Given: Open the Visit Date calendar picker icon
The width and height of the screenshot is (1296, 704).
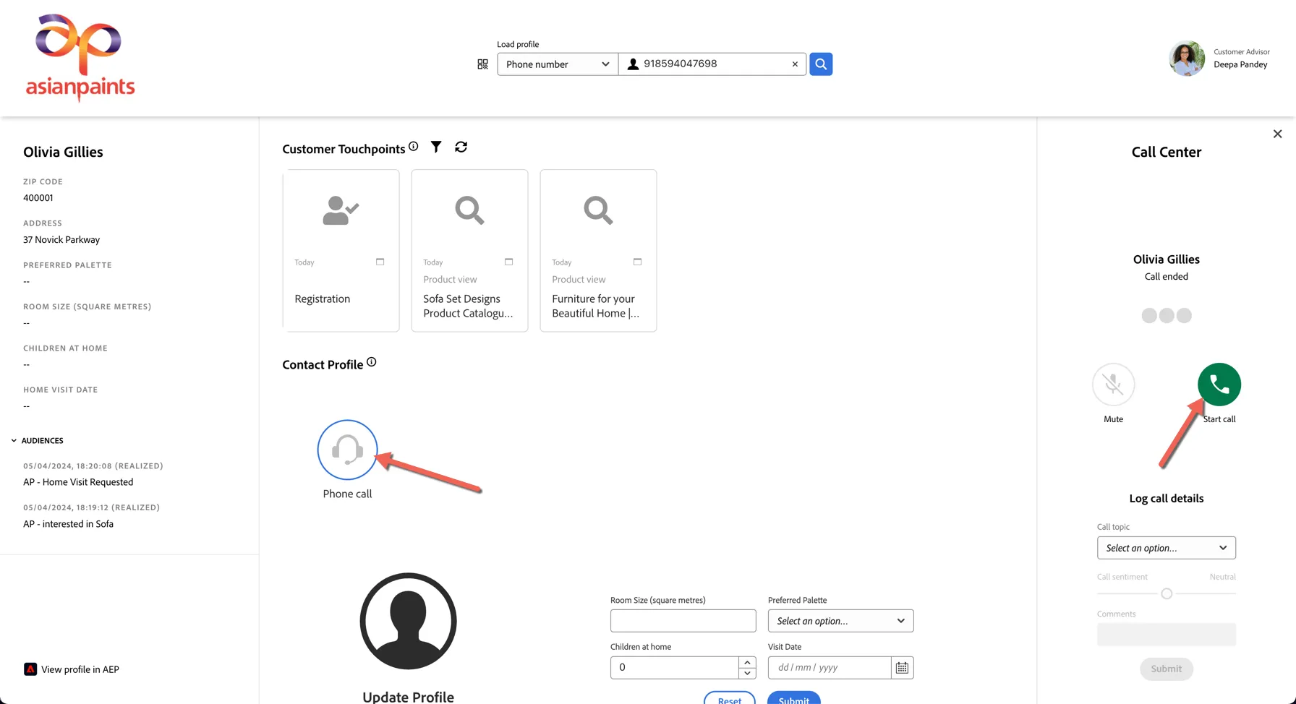Looking at the screenshot, I should [x=902, y=668].
